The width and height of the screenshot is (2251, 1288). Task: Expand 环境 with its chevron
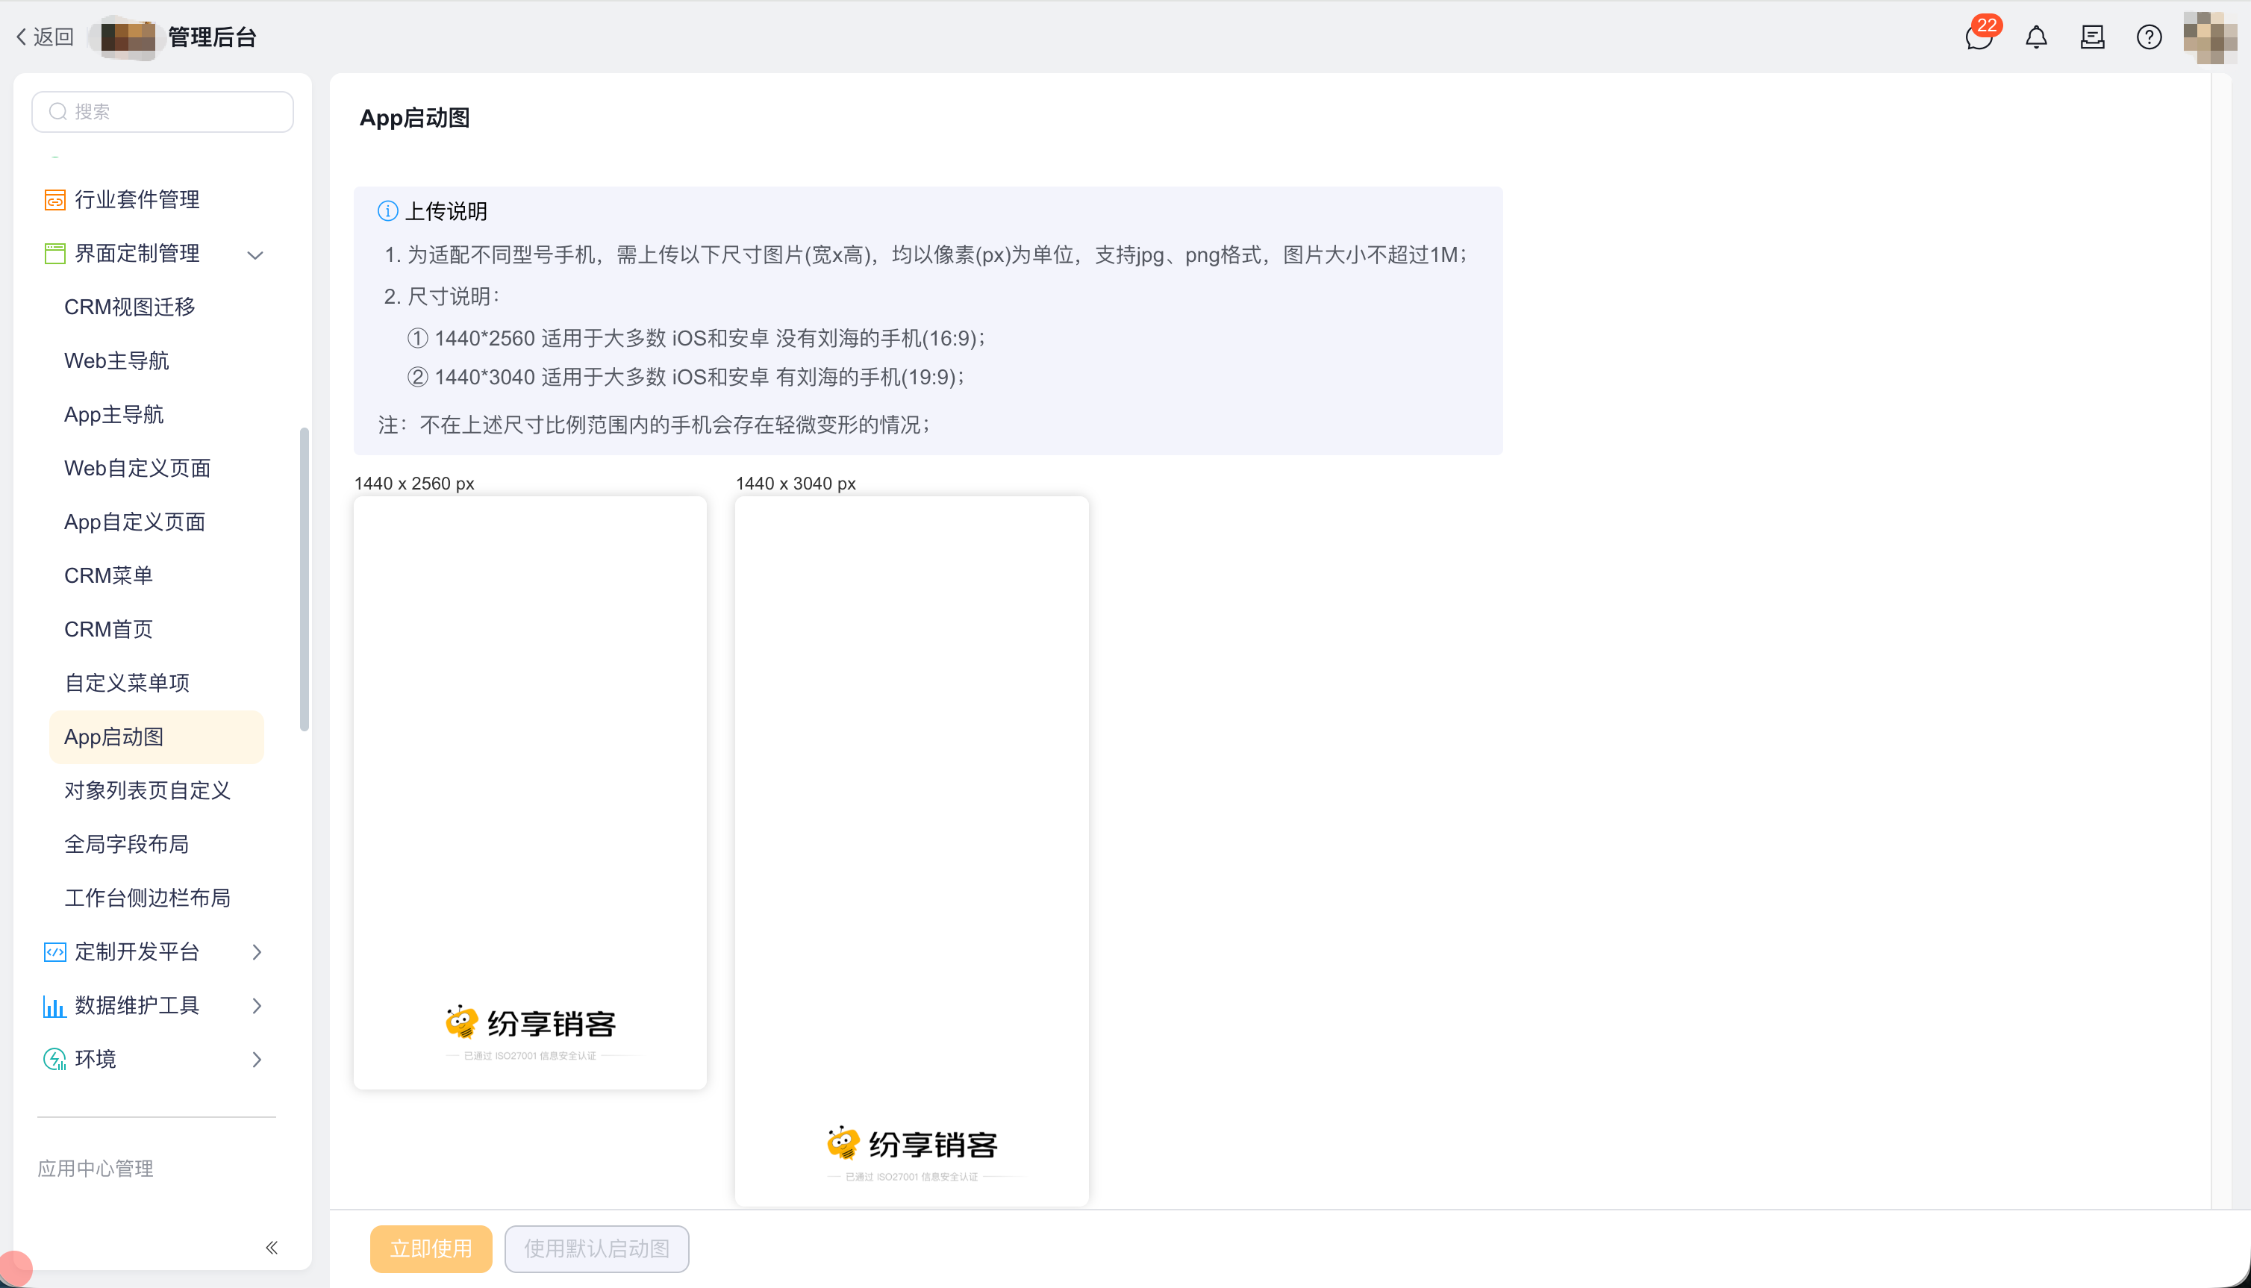point(257,1060)
